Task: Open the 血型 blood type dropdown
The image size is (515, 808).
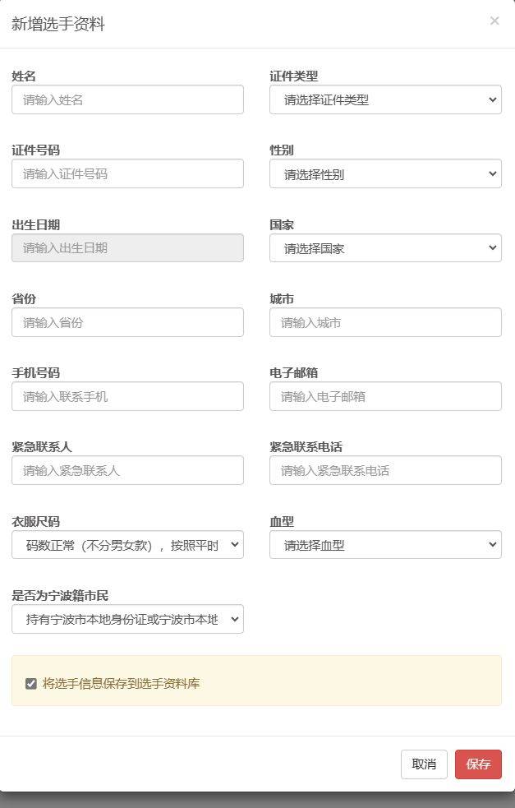Action: (x=384, y=544)
